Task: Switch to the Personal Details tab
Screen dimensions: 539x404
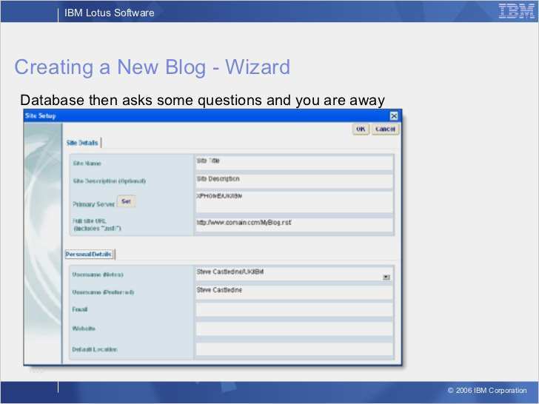Action: (x=89, y=254)
